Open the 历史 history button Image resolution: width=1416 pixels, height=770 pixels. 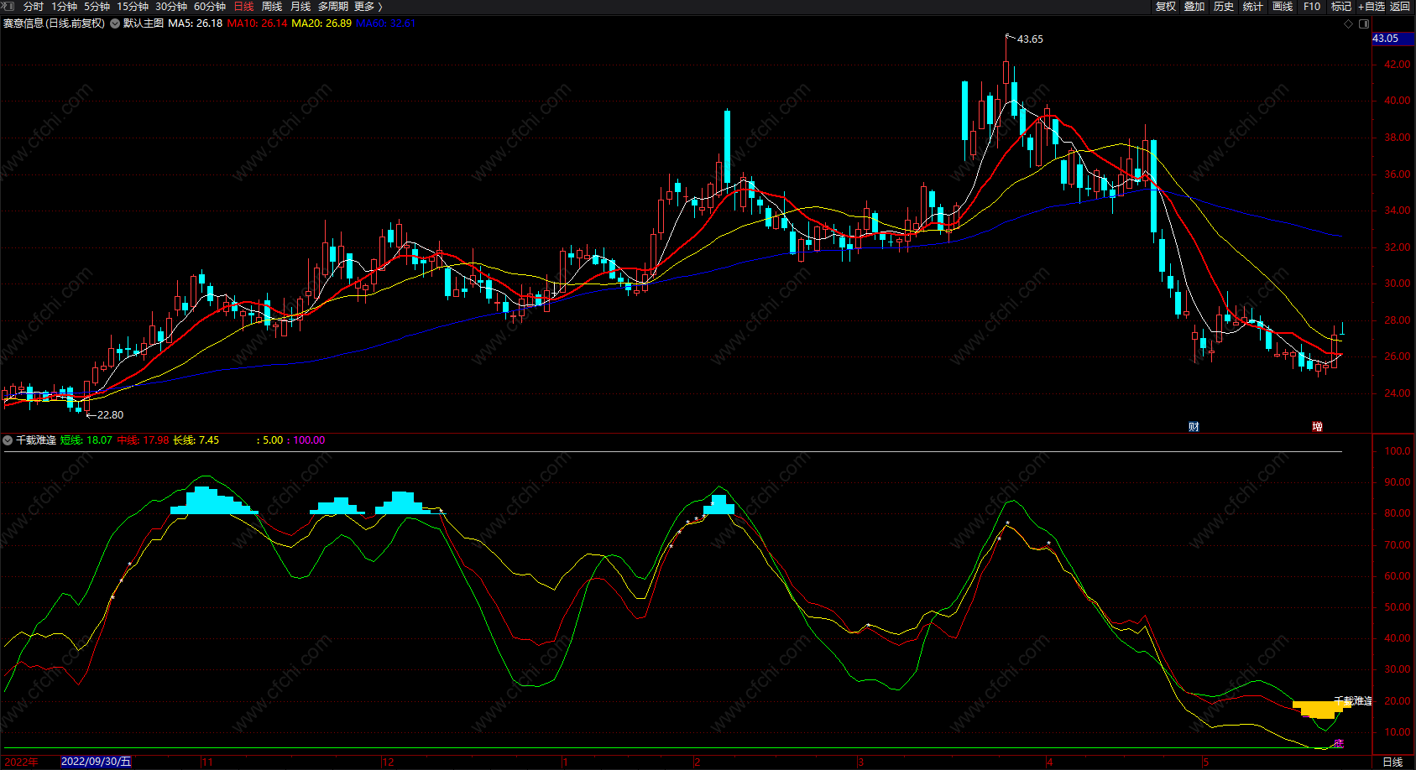click(1224, 7)
